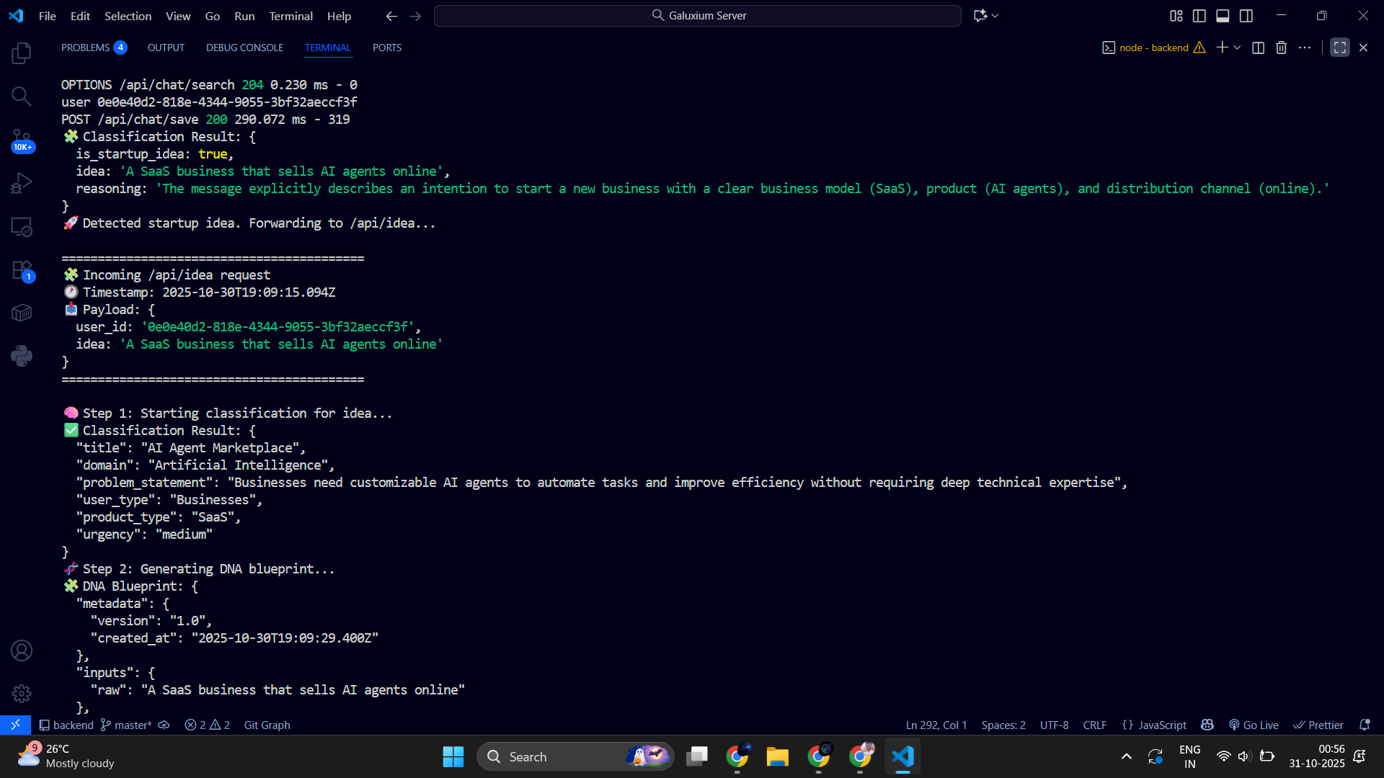Expand the new terminal launch profile dropdown
Image resolution: width=1384 pixels, height=778 pixels.
coord(1238,48)
